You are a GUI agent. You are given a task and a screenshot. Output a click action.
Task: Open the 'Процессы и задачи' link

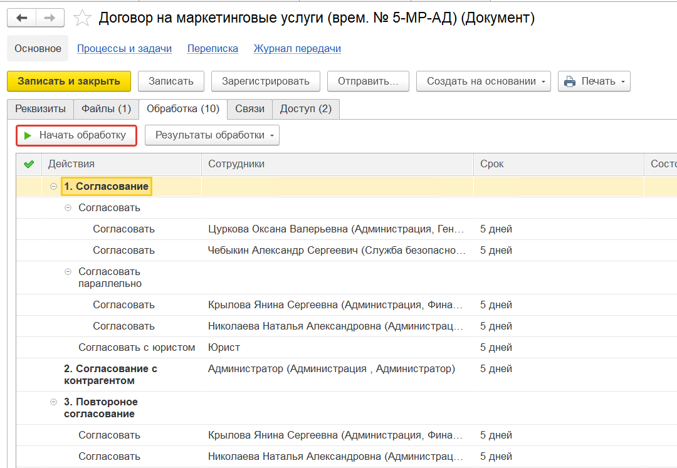coord(124,49)
